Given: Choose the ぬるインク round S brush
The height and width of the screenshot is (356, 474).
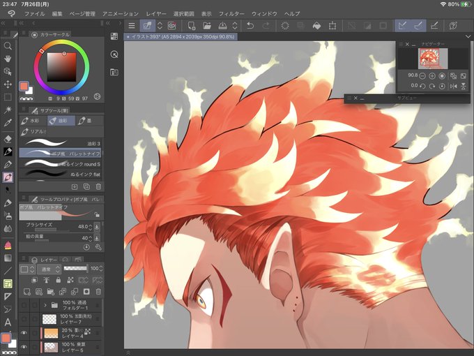Looking at the screenshot, I should pos(60,164).
